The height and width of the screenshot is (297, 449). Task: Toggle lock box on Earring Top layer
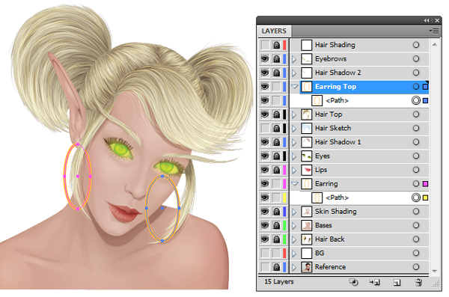pos(276,87)
